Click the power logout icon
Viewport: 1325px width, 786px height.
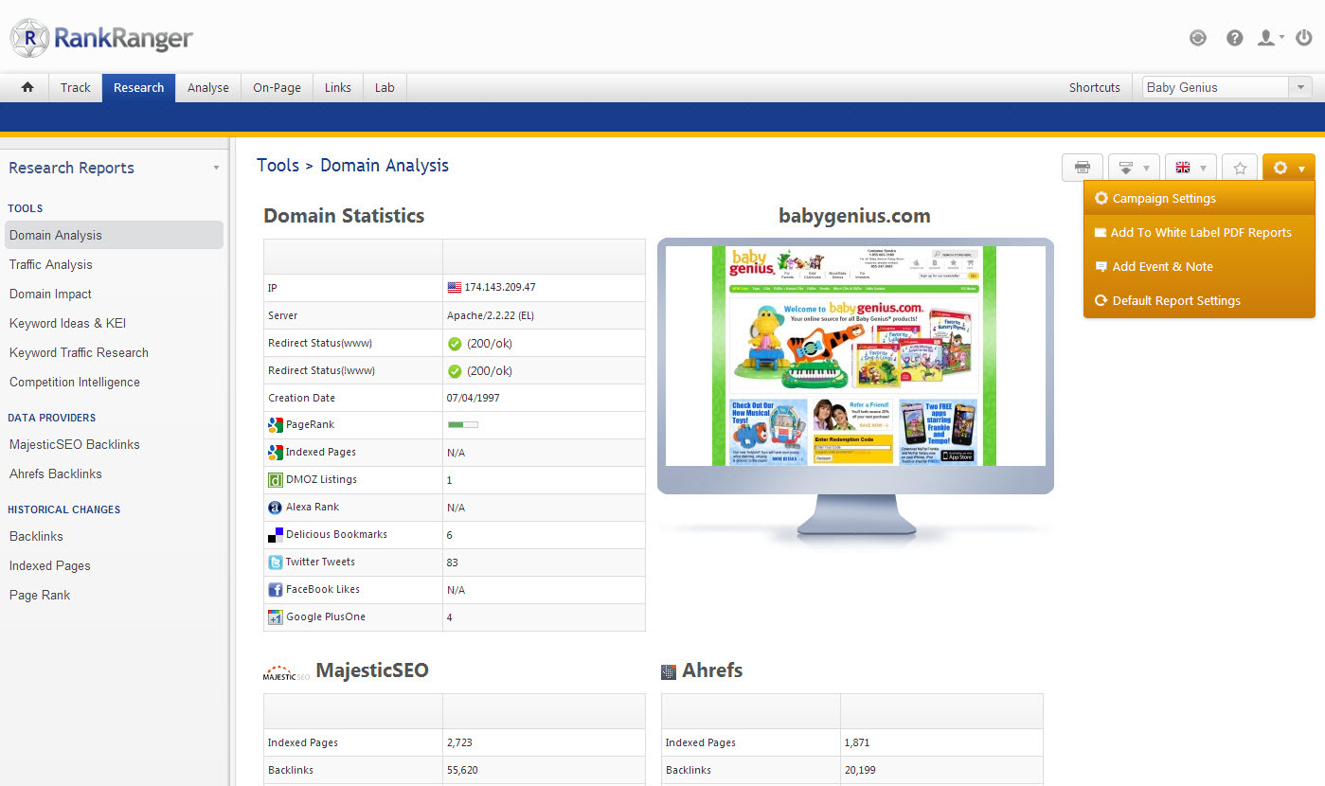[x=1303, y=38]
